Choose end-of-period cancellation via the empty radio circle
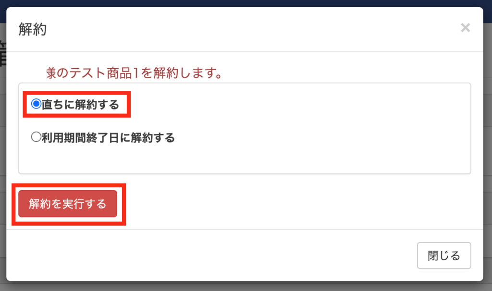The height and width of the screenshot is (291, 492). click(x=36, y=137)
